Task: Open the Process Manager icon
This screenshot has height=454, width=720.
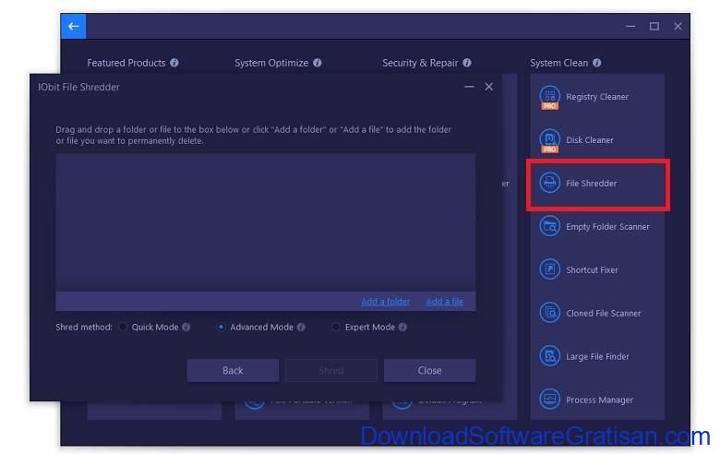Action: tap(549, 399)
